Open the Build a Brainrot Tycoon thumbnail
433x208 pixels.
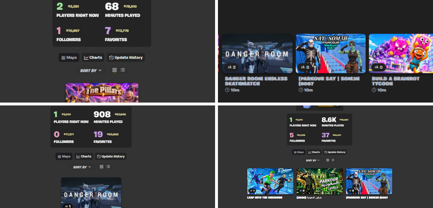point(401,53)
